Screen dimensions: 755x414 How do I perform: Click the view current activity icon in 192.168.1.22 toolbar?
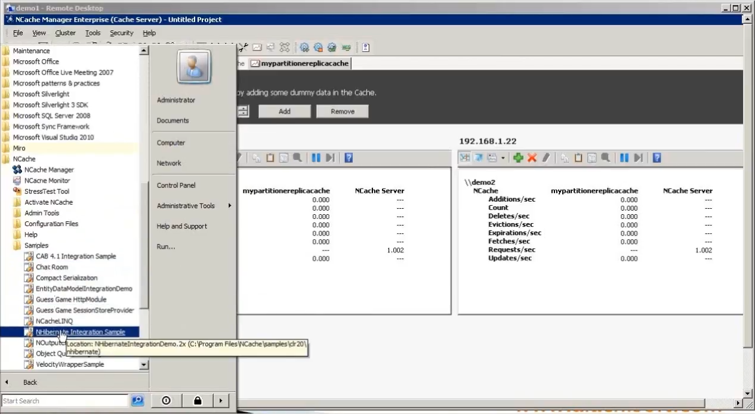(465, 157)
